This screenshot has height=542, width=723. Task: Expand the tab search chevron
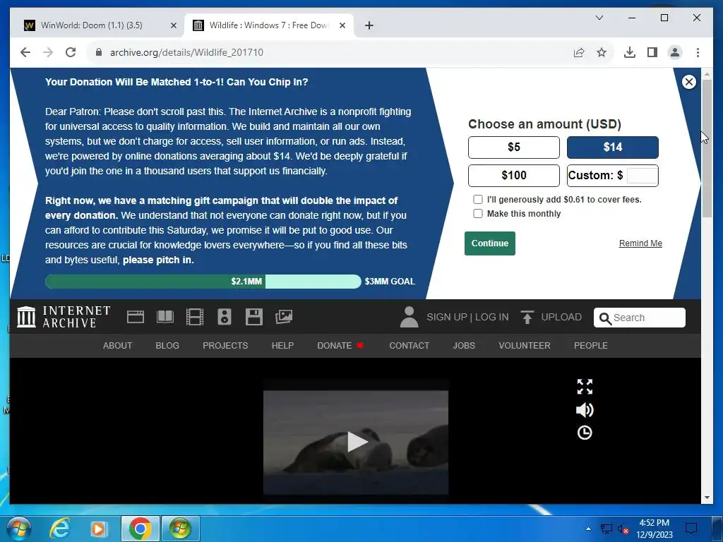tap(599, 18)
